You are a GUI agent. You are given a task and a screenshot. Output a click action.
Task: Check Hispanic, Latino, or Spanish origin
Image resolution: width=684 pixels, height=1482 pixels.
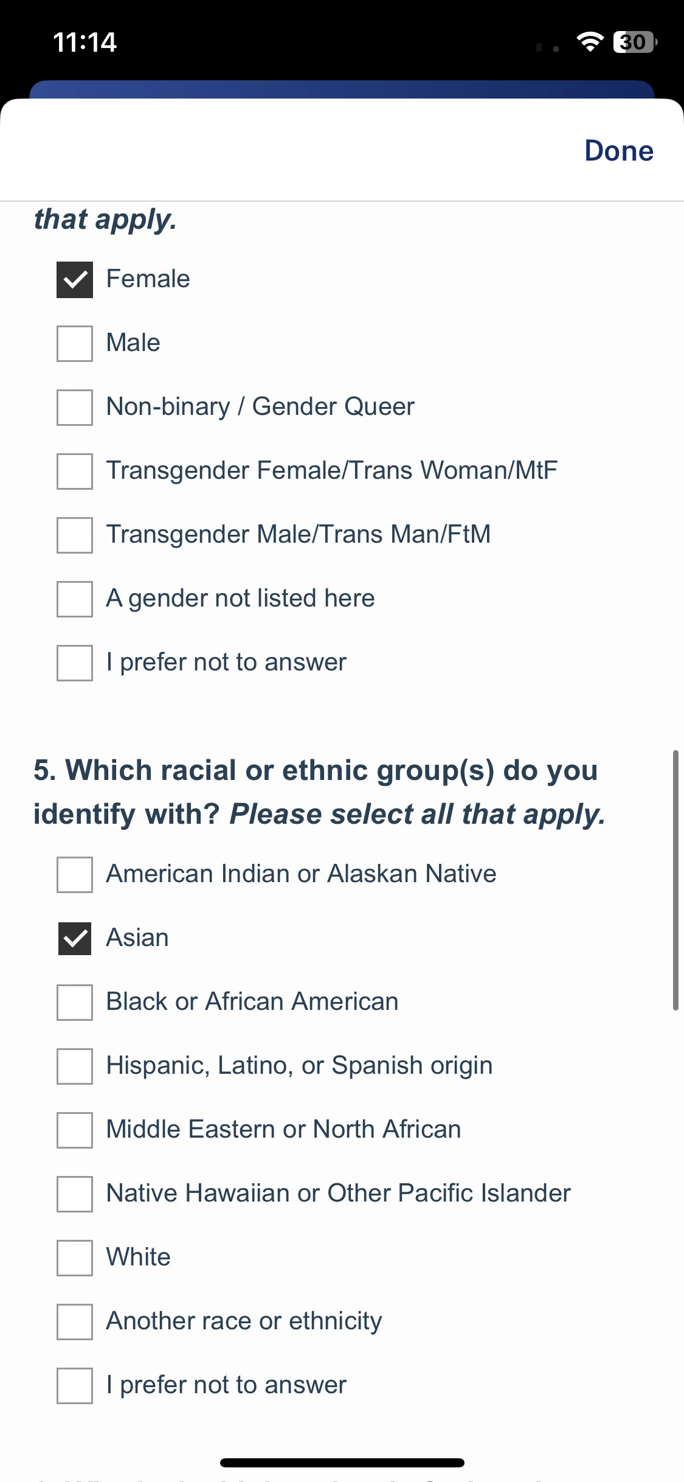(75, 1066)
